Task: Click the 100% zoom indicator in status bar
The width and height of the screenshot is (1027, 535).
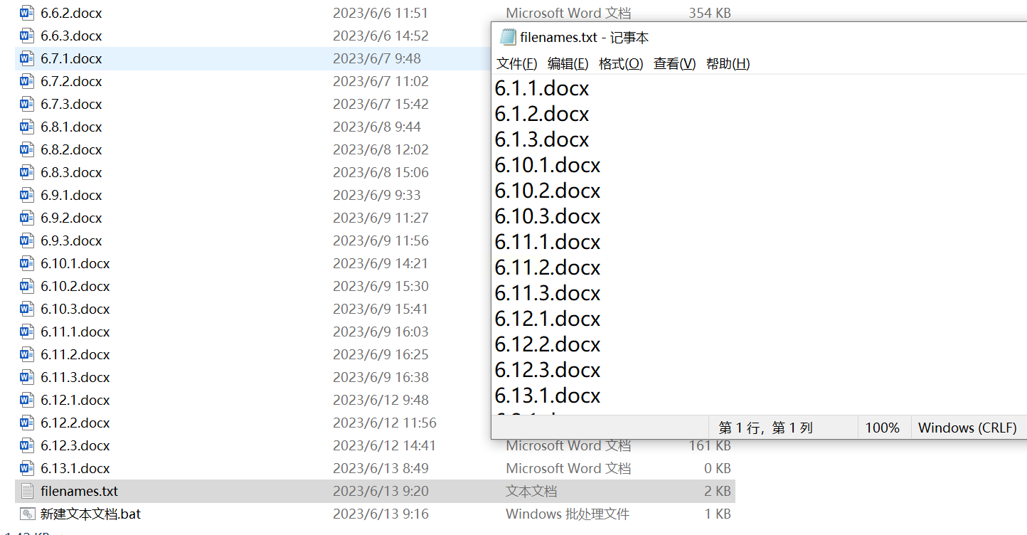Action: [x=883, y=428]
